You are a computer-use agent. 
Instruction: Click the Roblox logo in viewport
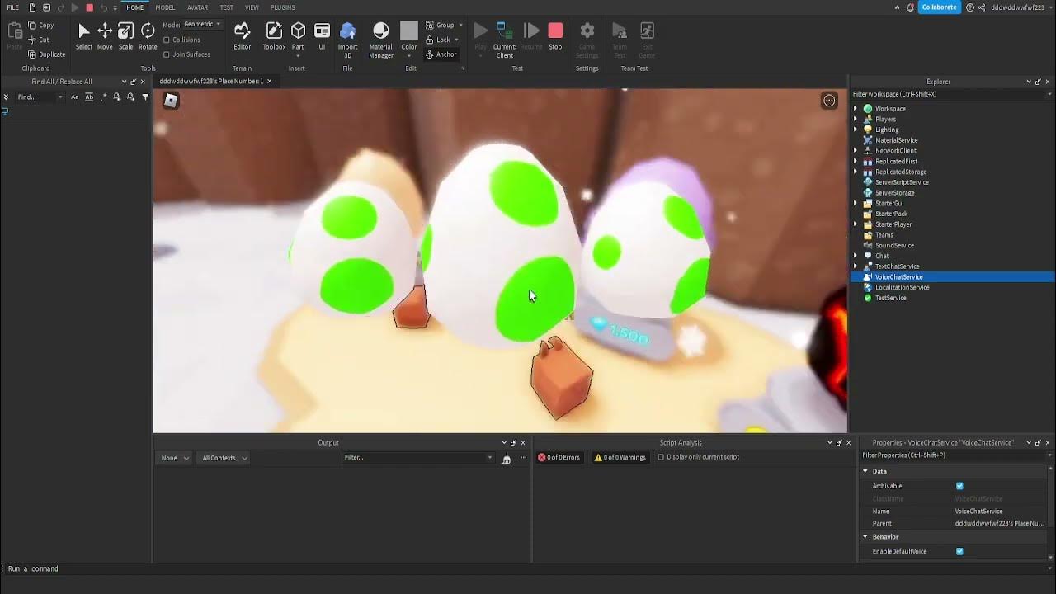pos(171,101)
